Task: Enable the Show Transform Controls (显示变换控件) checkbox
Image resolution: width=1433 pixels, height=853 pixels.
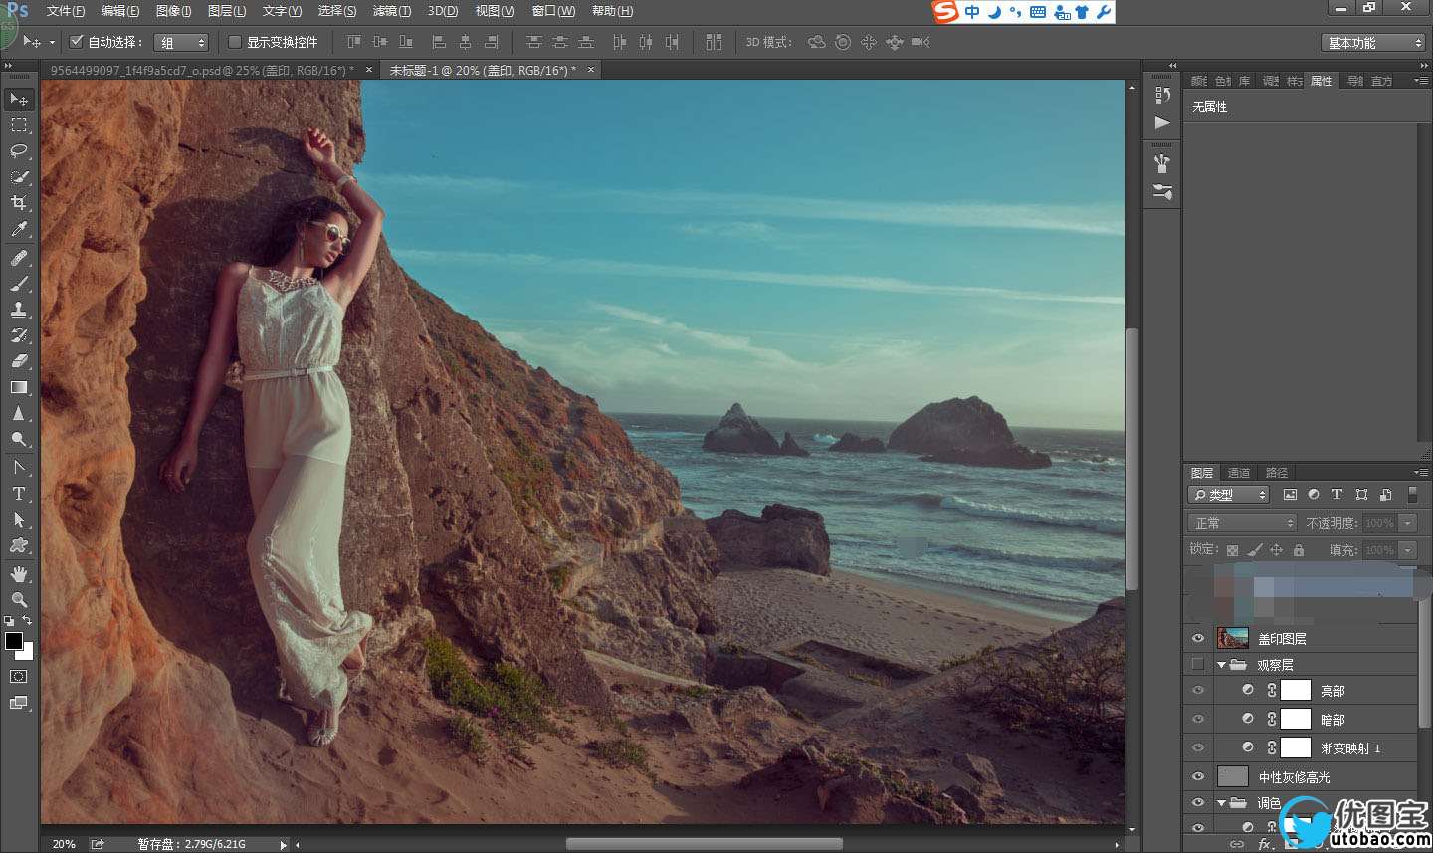Action: (235, 42)
